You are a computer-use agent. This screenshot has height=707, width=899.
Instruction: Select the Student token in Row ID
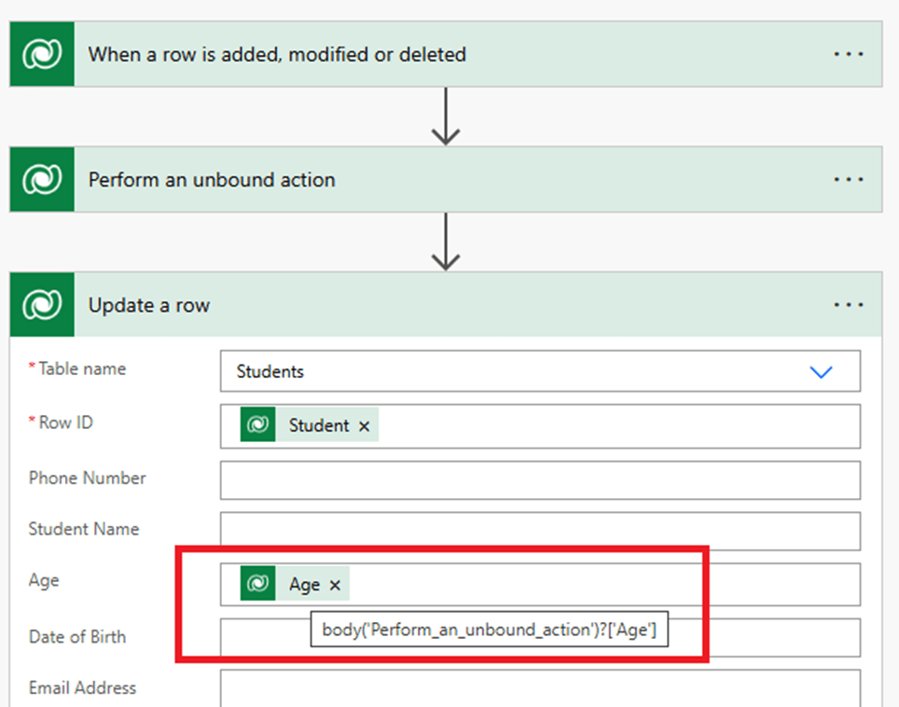[x=318, y=426]
